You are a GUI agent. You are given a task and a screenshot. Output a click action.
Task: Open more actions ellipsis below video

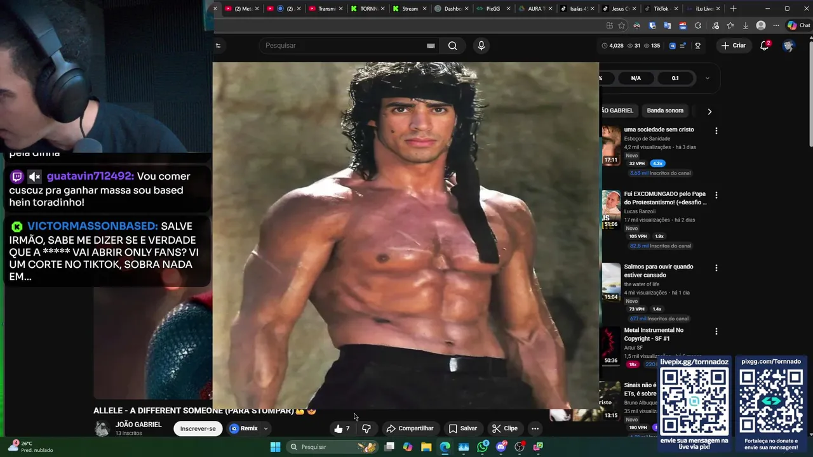535,428
